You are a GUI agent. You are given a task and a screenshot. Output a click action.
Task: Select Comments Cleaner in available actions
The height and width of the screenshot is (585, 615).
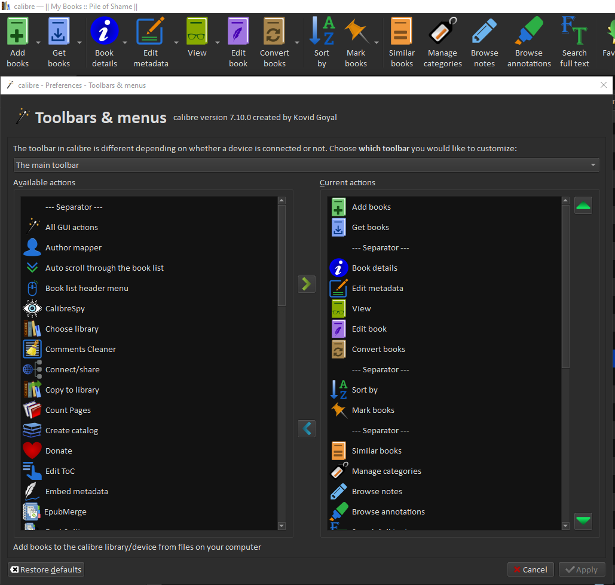pyautogui.click(x=149, y=349)
